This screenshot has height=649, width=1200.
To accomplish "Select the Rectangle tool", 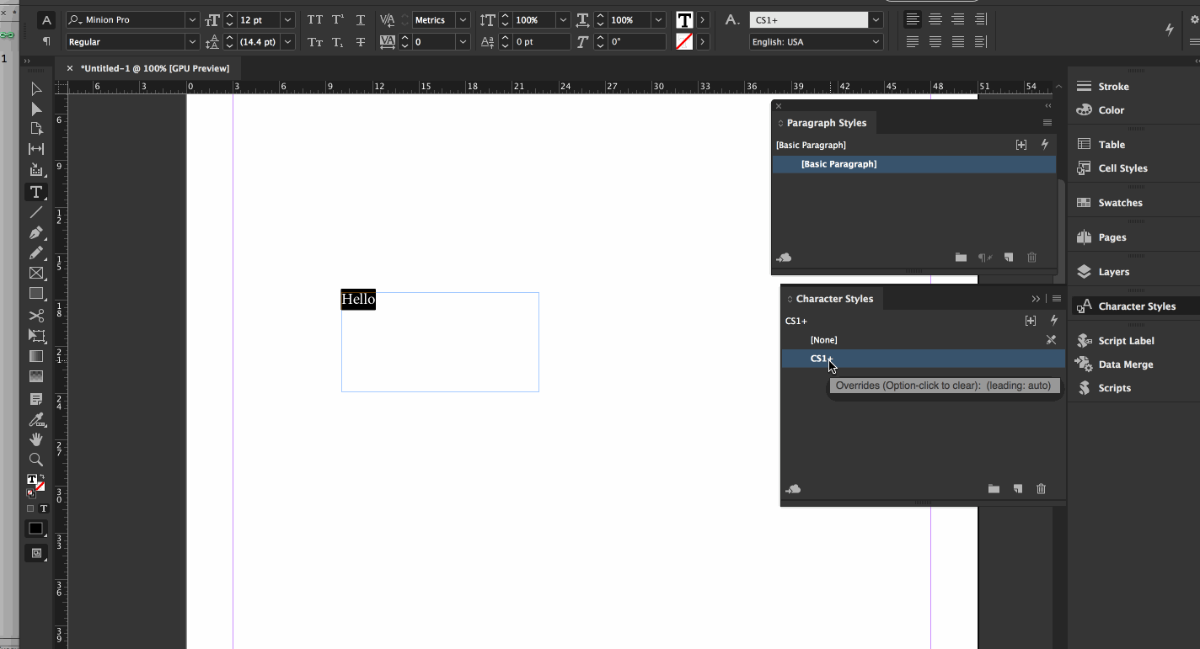I will [x=36, y=294].
